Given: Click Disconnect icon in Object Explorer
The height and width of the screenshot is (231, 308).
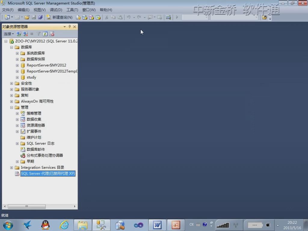Looking at the screenshot, I should pos(25,34).
